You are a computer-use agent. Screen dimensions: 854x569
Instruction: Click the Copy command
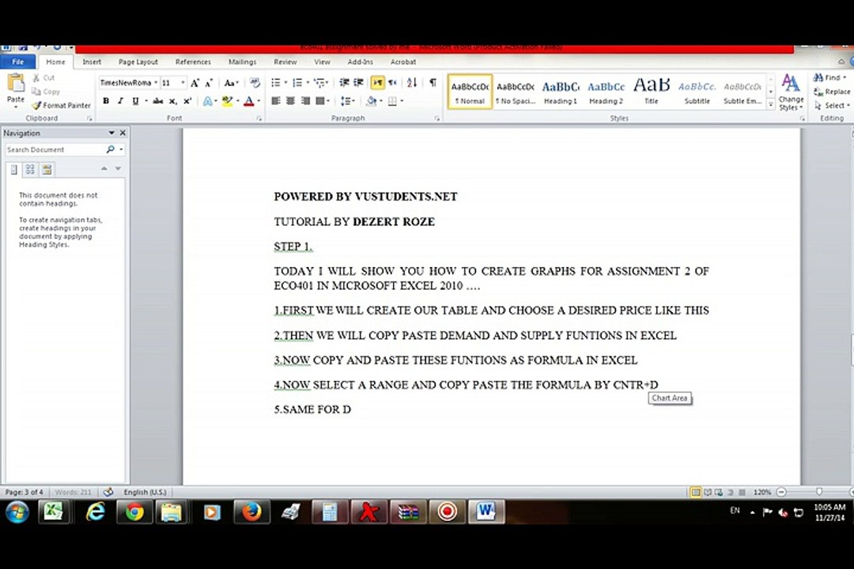[x=46, y=92]
